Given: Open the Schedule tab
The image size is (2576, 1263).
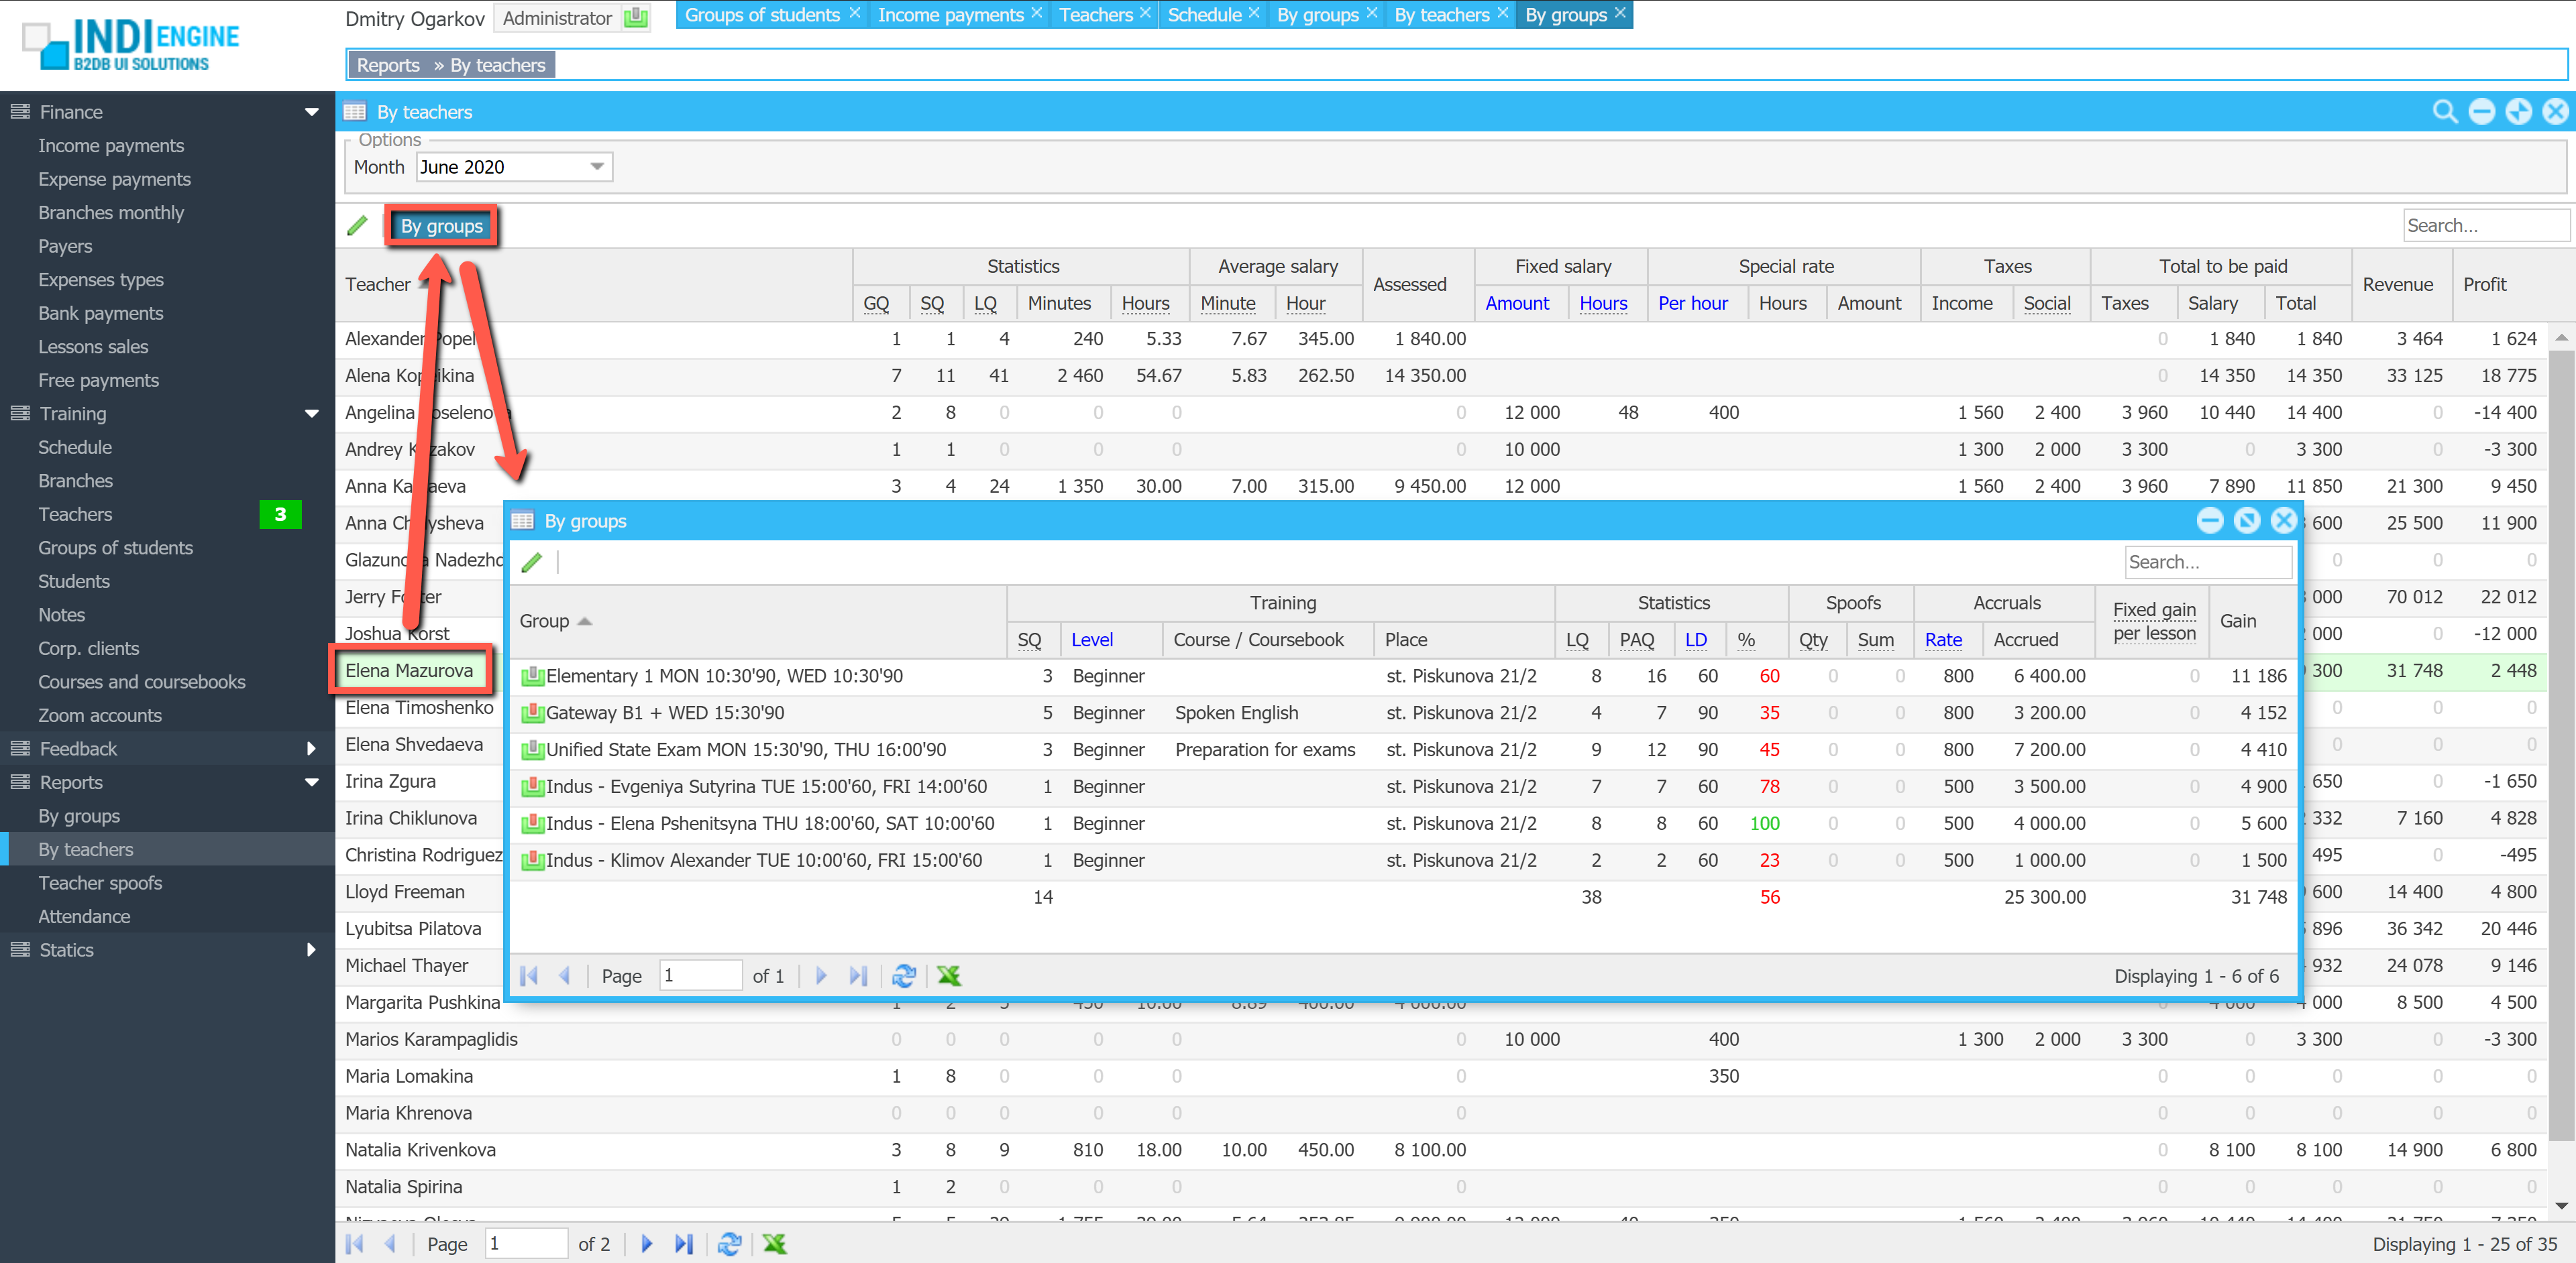Looking at the screenshot, I should [1204, 15].
